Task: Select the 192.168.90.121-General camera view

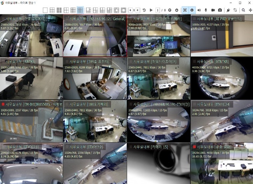Action: pos(95,37)
